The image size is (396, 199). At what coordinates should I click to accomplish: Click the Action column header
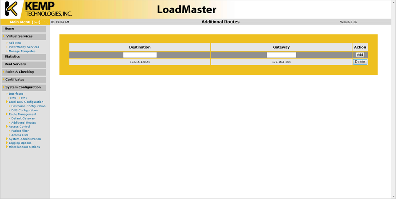coord(360,47)
